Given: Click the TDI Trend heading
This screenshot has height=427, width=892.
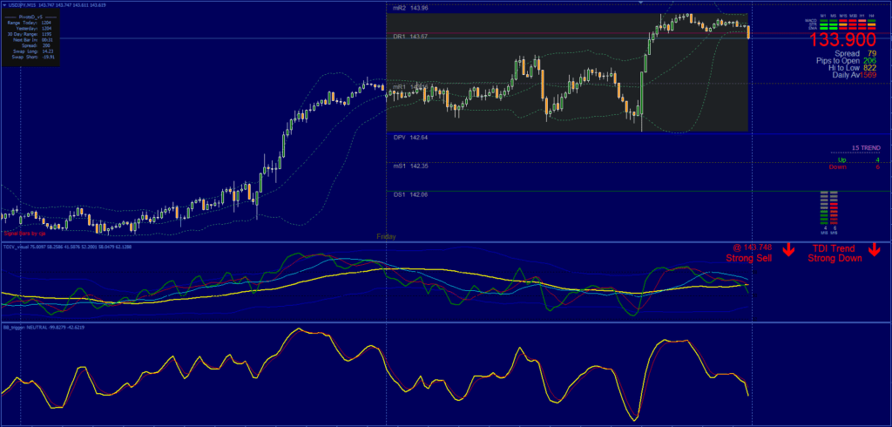Looking at the screenshot, I should tap(835, 247).
